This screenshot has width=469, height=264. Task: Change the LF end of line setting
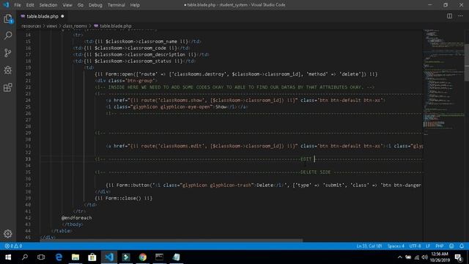click(428, 246)
